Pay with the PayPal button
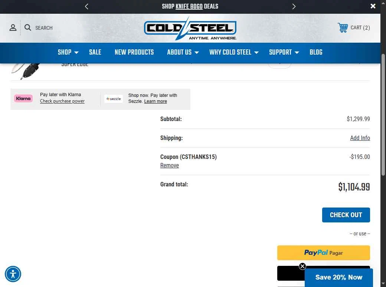386x287 pixels. [x=324, y=253]
